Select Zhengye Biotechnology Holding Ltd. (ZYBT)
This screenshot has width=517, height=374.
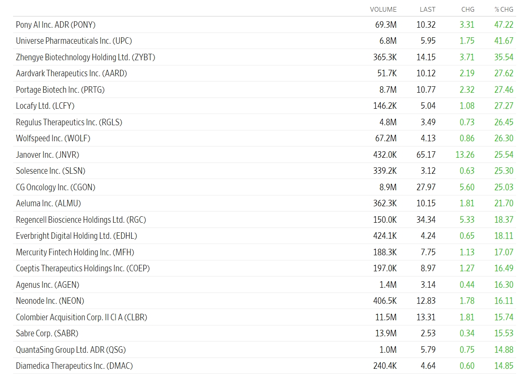(86, 57)
